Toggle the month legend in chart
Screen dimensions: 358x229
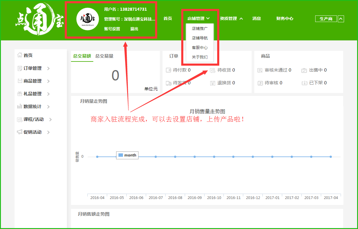click(x=127, y=155)
